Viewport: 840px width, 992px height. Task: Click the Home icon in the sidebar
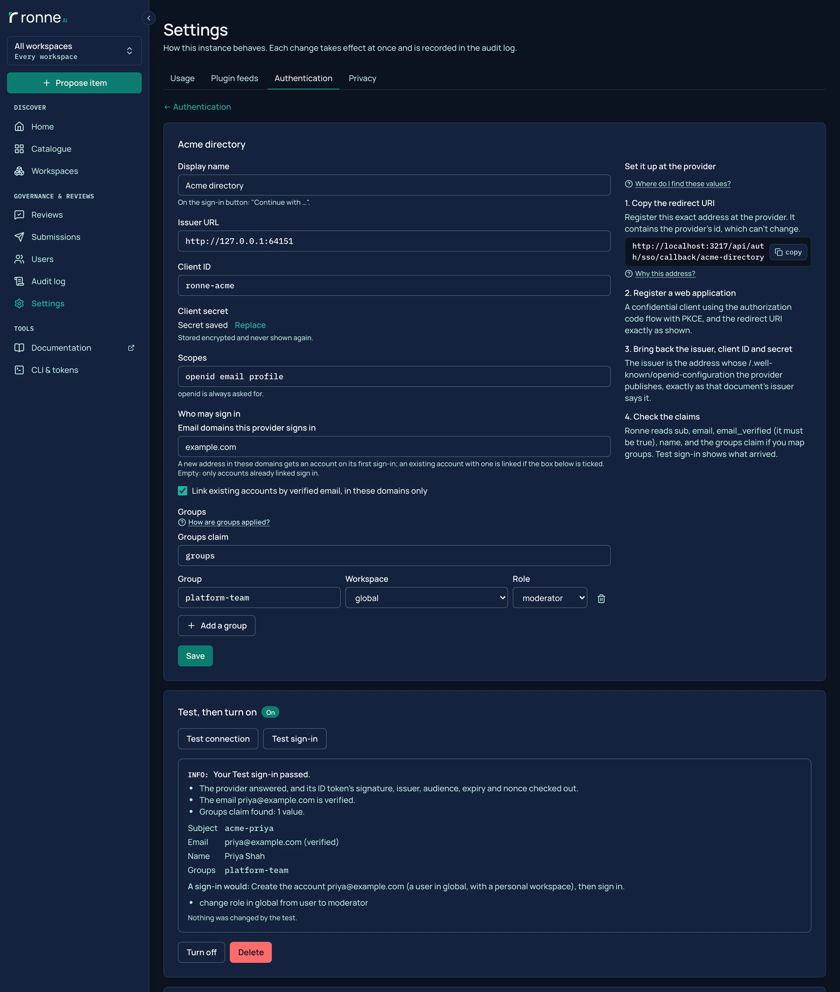click(19, 127)
